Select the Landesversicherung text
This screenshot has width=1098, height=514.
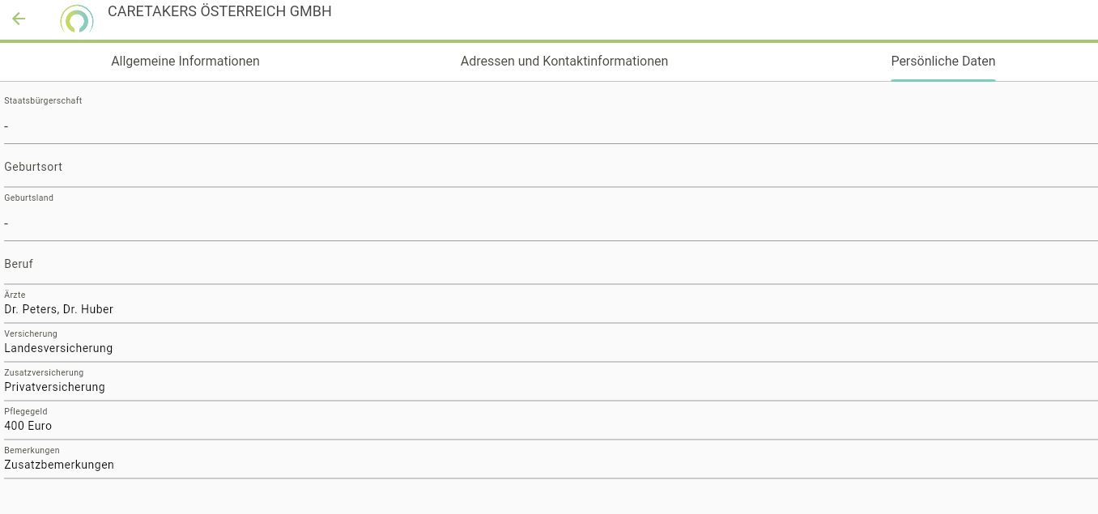click(x=58, y=348)
